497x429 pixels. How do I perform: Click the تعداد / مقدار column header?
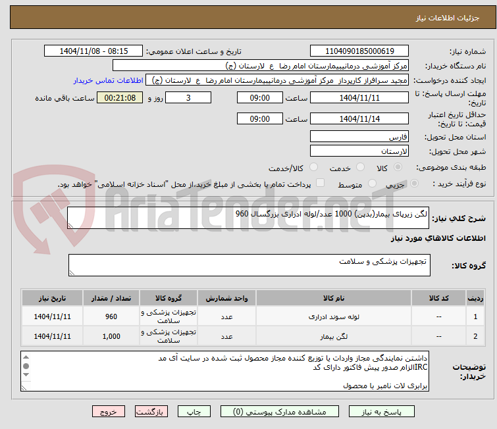[111, 298]
